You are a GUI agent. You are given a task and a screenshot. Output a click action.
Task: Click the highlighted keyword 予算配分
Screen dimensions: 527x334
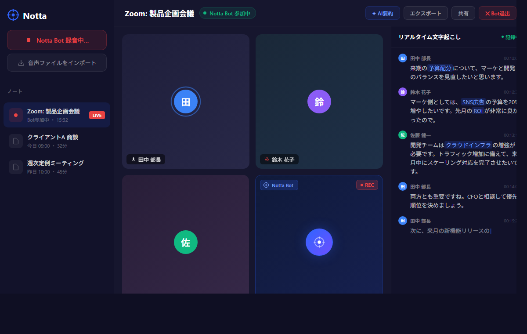tap(440, 68)
